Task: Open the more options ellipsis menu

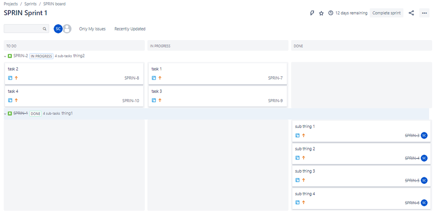Action: (x=424, y=13)
